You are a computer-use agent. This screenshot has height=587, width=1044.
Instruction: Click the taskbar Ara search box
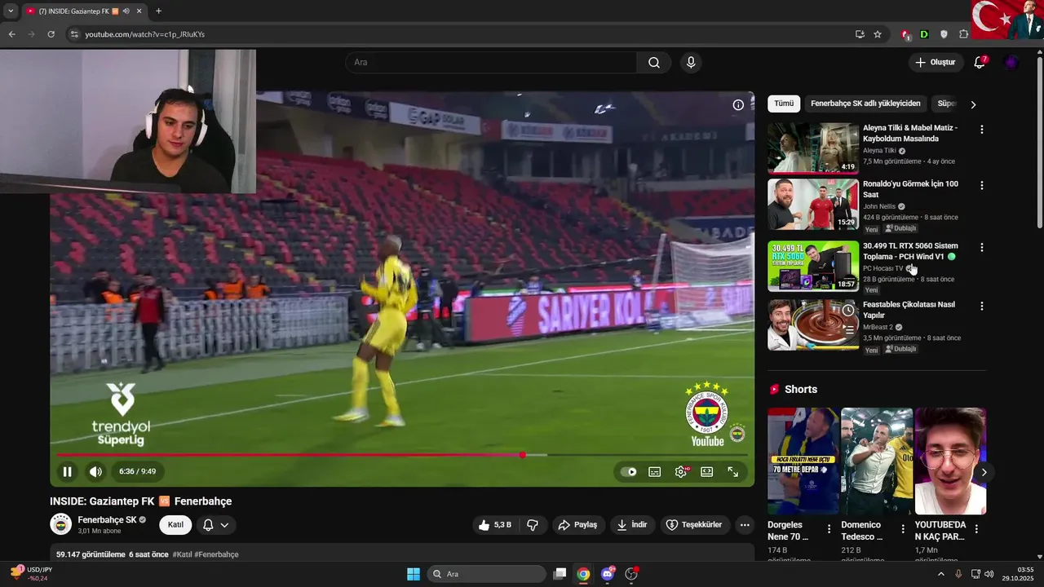(x=487, y=574)
